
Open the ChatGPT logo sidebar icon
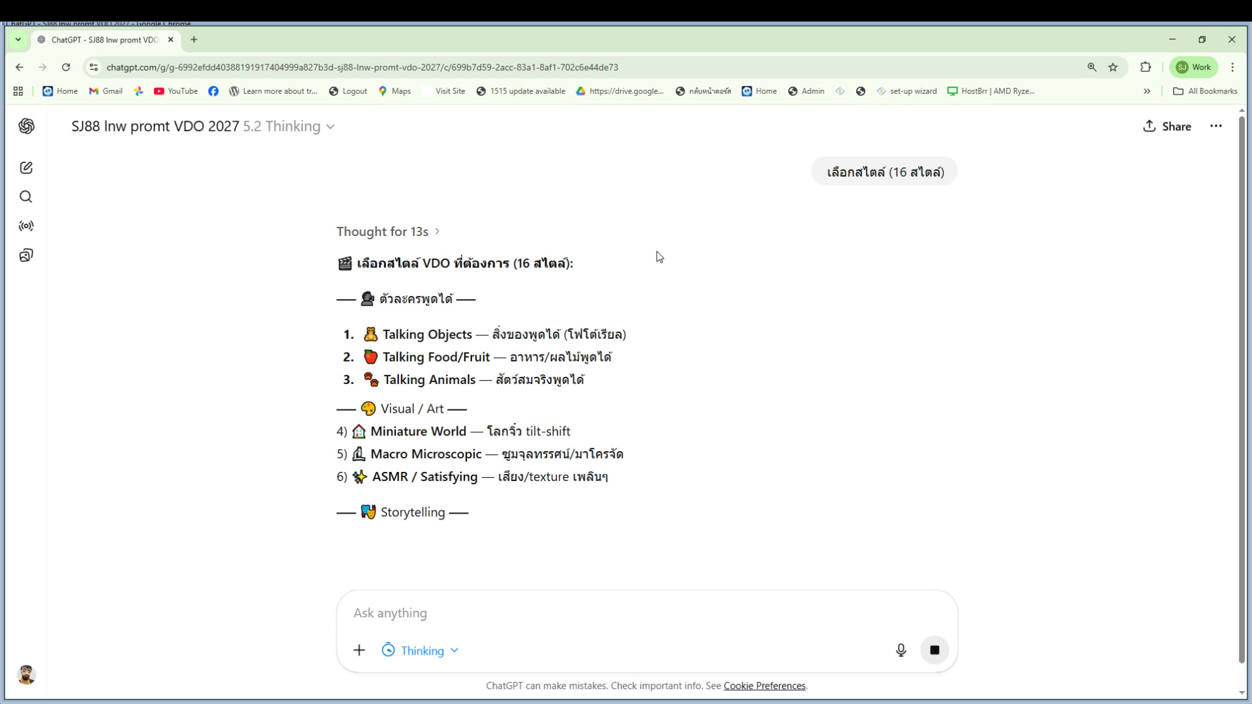(26, 126)
